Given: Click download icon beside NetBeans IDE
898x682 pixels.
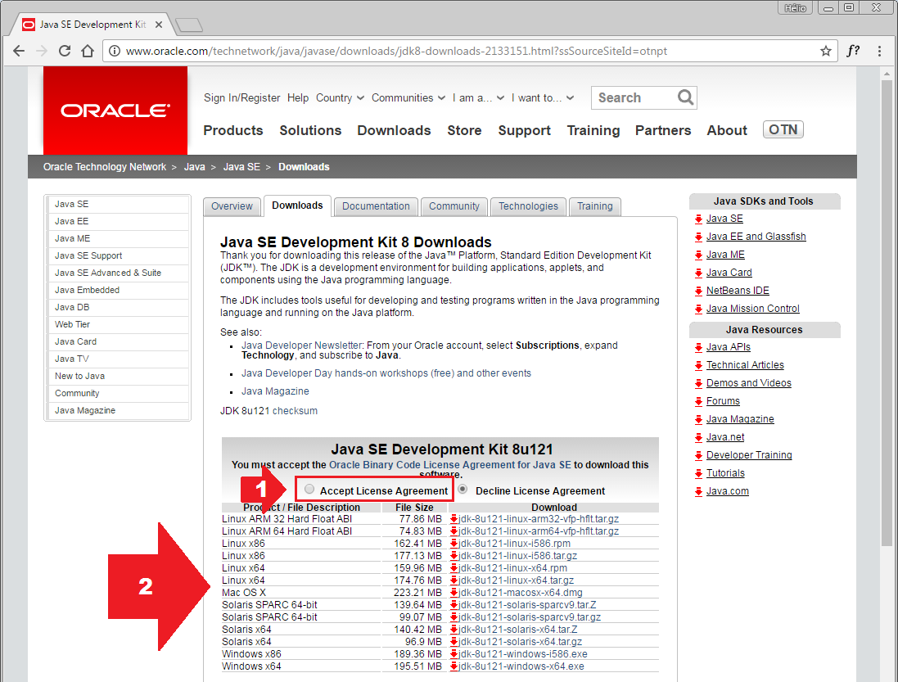Looking at the screenshot, I should (698, 291).
